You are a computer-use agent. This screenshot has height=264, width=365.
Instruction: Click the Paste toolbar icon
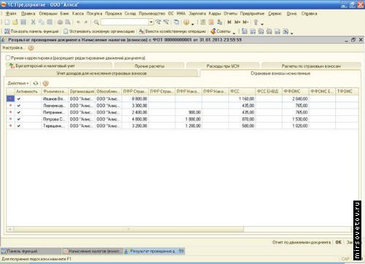50,22
